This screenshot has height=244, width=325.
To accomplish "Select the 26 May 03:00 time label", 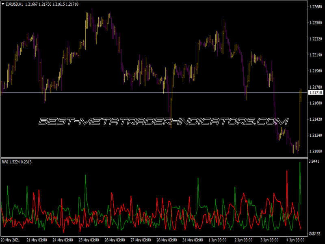I will [x=115, y=240].
